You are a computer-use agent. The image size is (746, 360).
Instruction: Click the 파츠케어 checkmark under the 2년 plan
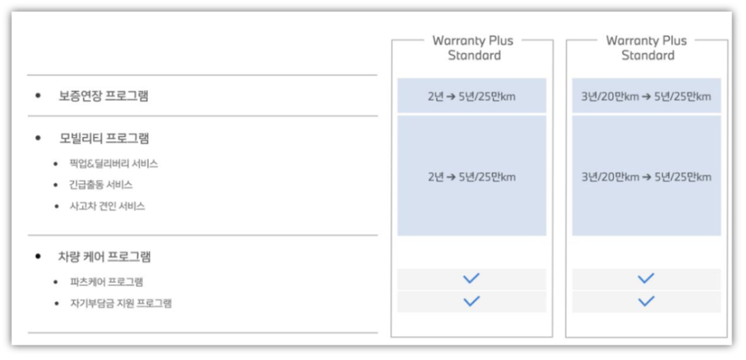pyautogui.click(x=471, y=279)
